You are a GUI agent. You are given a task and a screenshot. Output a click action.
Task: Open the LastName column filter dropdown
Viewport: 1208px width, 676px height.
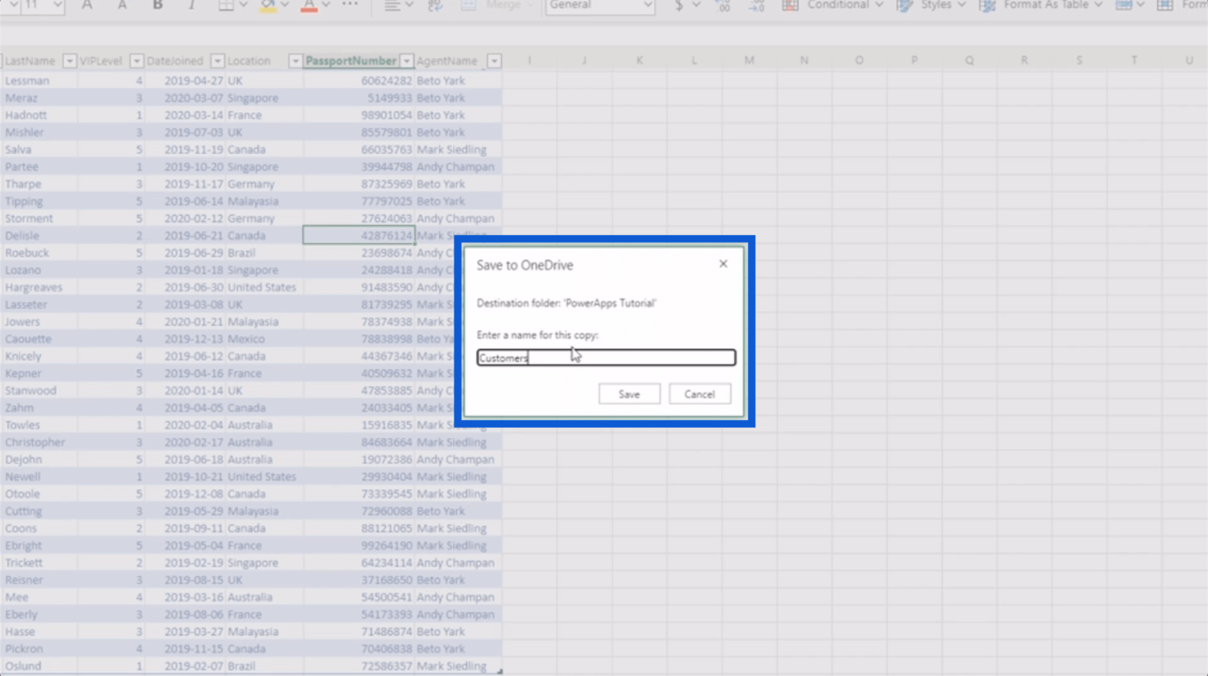coord(70,61)
